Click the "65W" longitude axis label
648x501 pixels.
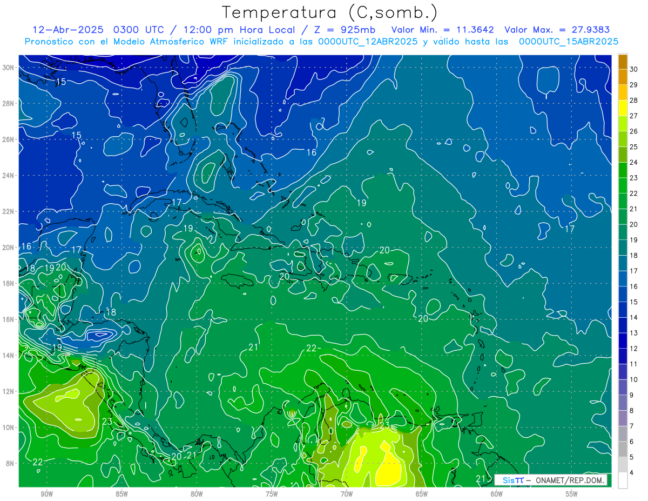[422, 494]
